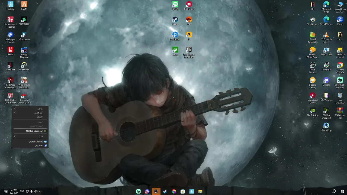This screenshot has width=347, height=195.
Task: Select the SteelSeries desktop icon
Action: tap(313, 21)
